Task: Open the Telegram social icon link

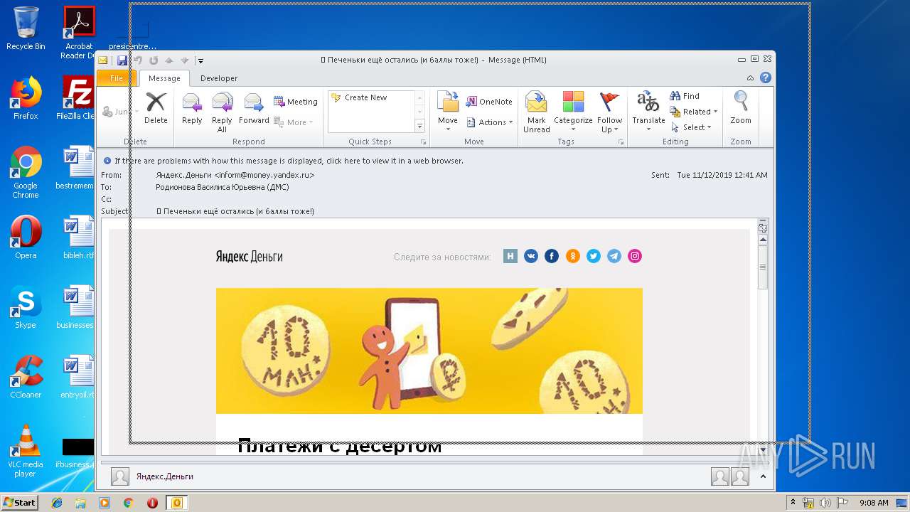Action: 614,256
